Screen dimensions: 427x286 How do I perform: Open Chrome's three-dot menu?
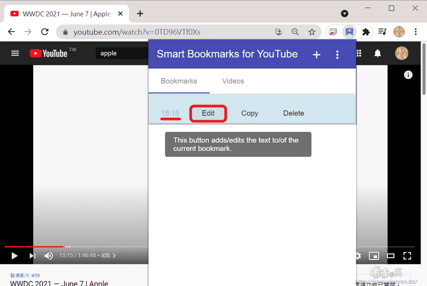(x=415, y=31)
